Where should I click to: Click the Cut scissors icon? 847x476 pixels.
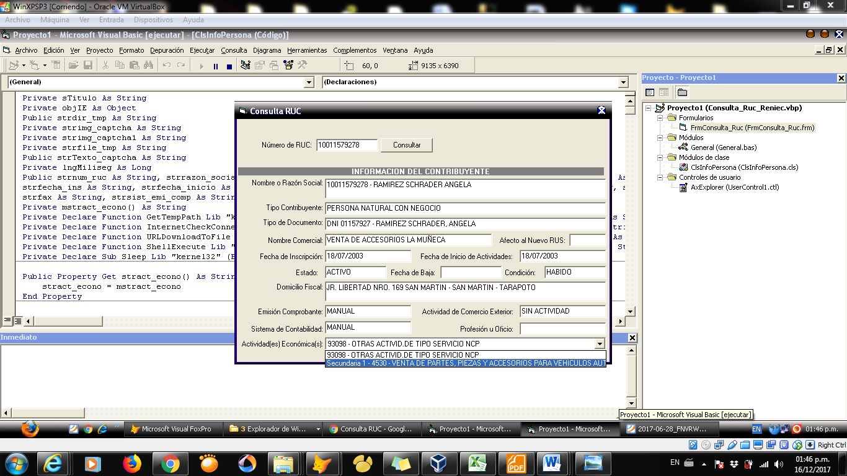(105, 65)
